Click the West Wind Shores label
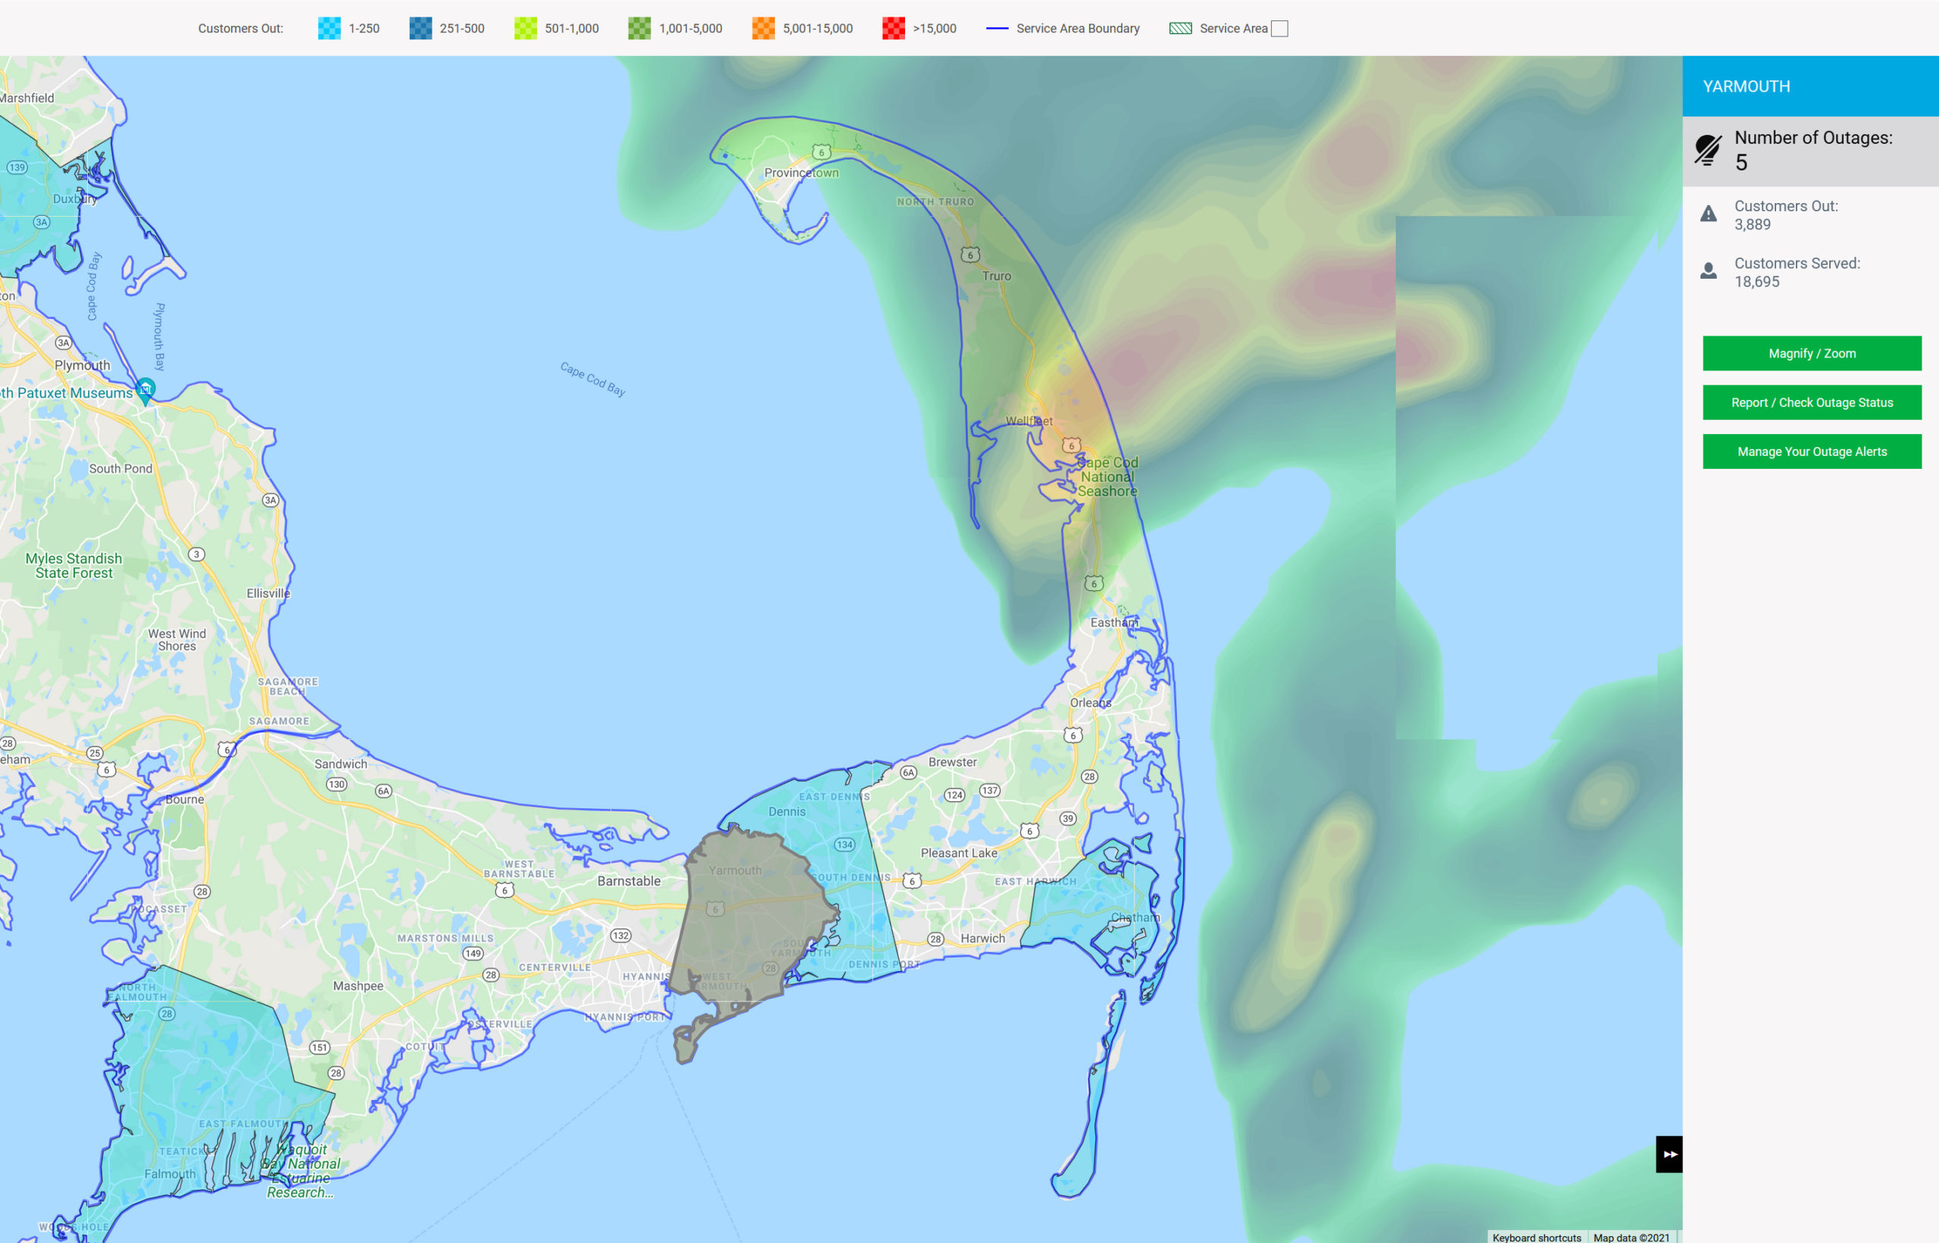This screenshot has height=1243, width=1939. click(176, 640)
